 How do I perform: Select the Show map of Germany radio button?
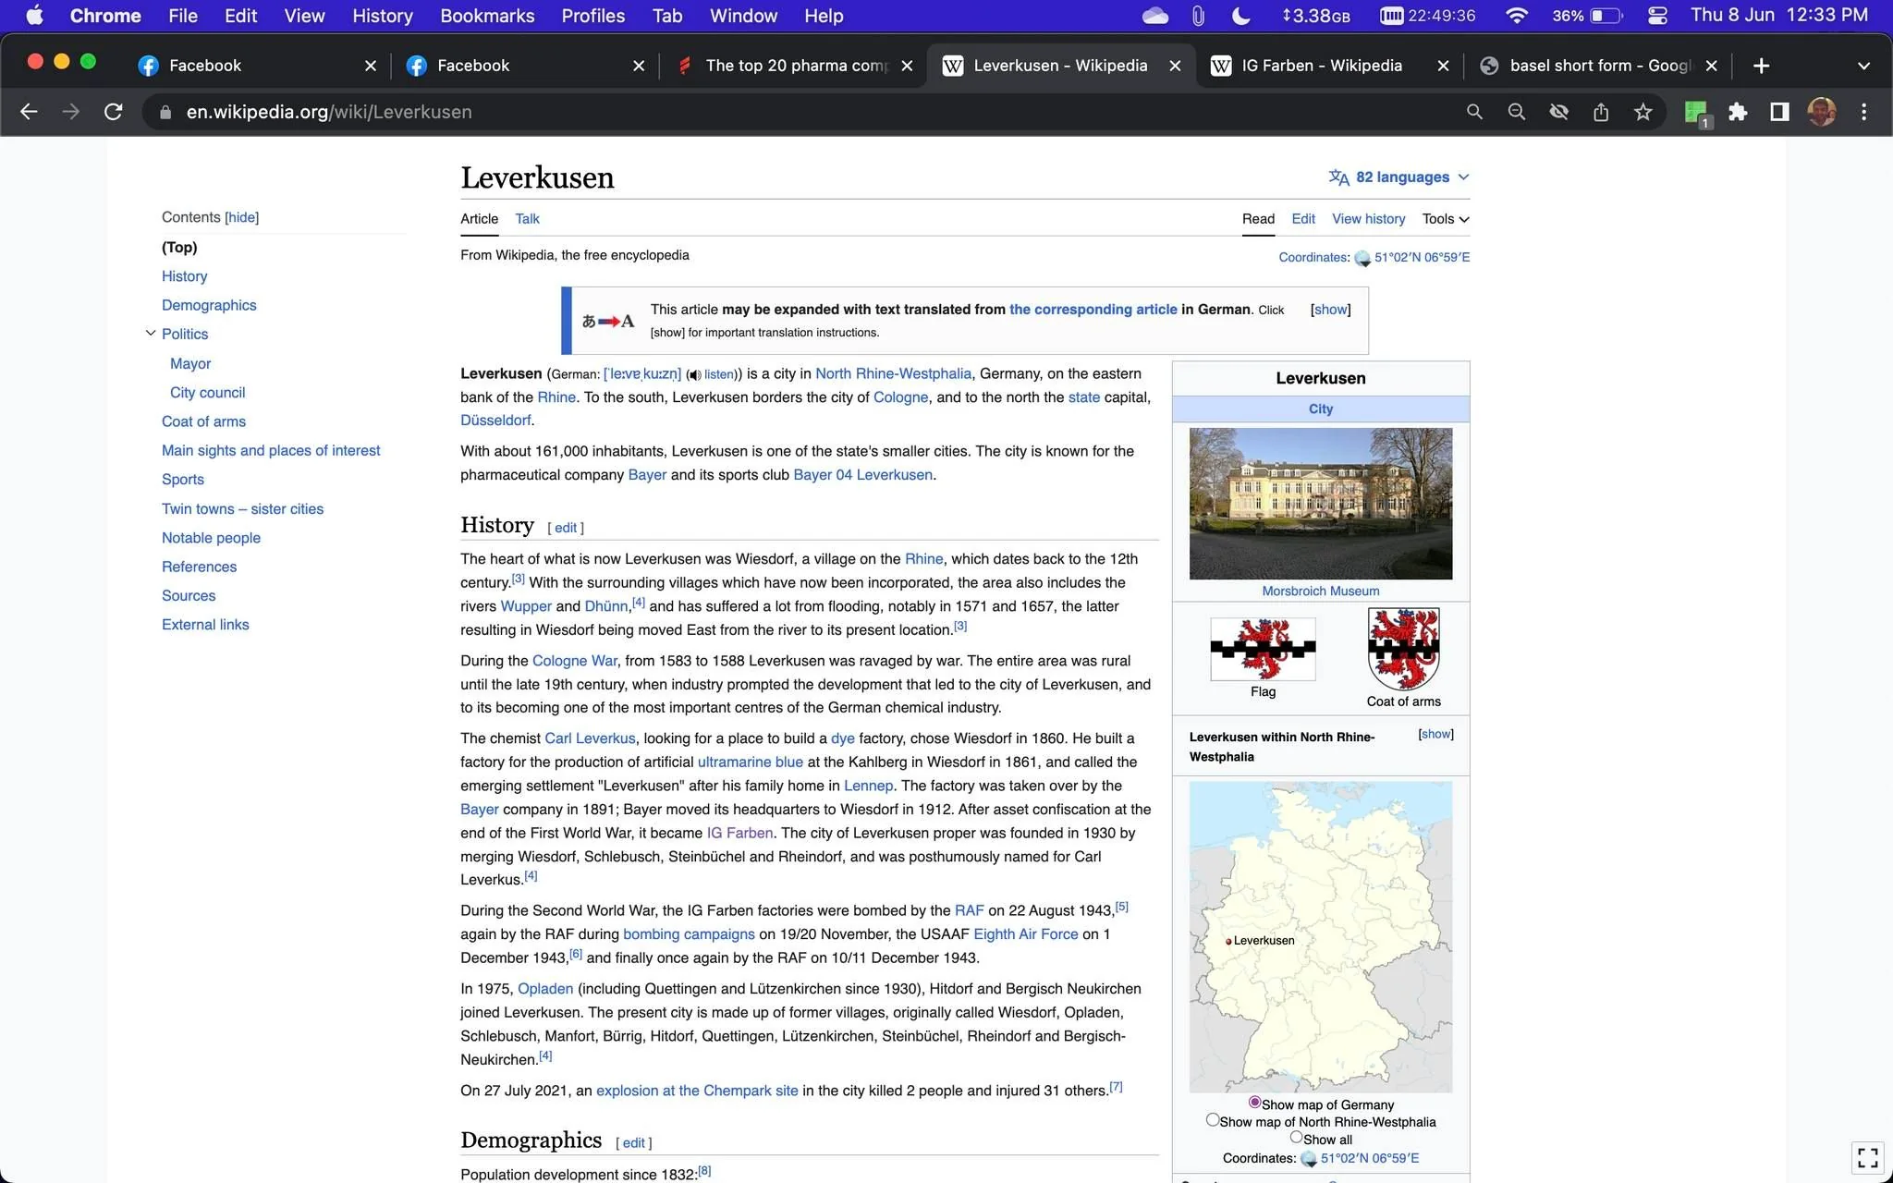pyautogui.click(x=1254, y=1103)
